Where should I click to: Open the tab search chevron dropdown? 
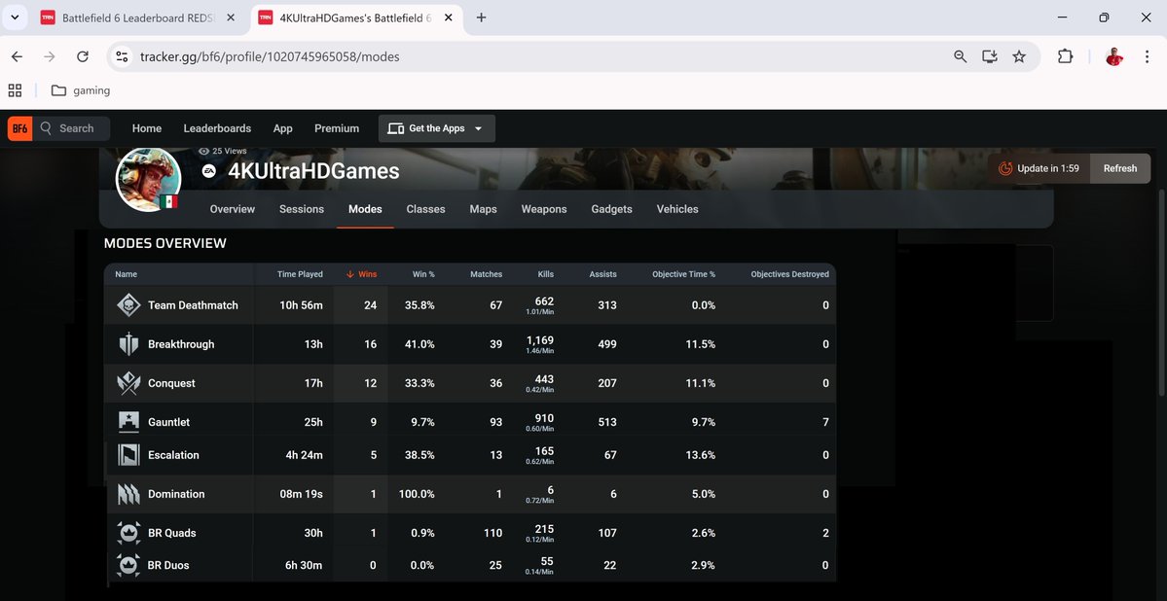click(15, 18)
